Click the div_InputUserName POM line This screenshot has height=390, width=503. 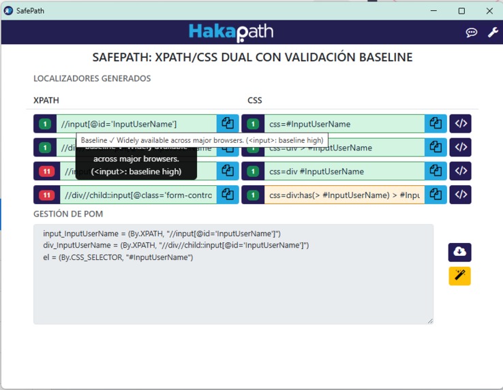click(x=176, y=246)
